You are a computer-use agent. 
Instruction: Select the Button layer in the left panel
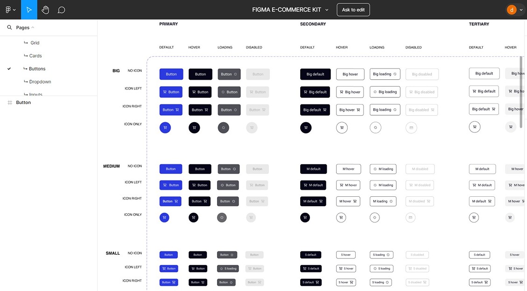pos(23,102)
